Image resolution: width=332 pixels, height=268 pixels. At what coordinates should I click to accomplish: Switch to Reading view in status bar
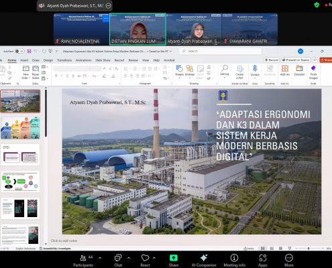[280, 248]
